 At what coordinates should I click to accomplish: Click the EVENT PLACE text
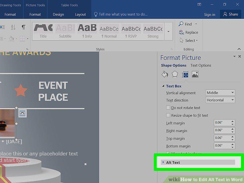click(x=53, y=91)
